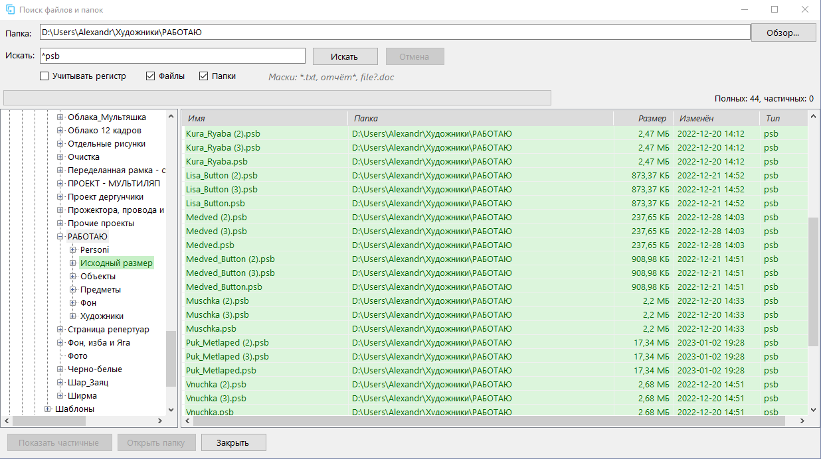Select Vnuchka (3).psb file row

(x=495, y=398)
